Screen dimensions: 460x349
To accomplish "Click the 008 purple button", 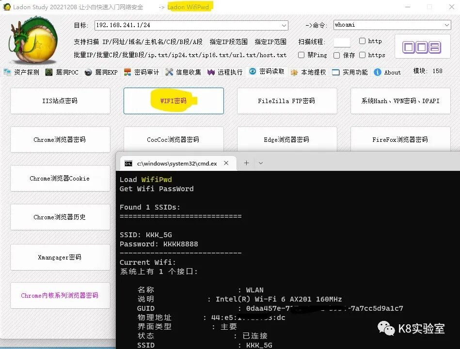I will [423, 46].
